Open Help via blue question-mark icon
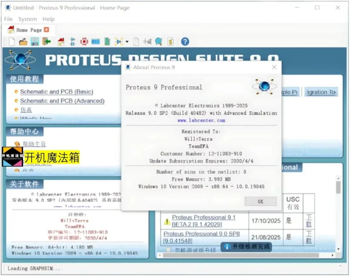Screen dimensions: 351x276 point(185,42)
